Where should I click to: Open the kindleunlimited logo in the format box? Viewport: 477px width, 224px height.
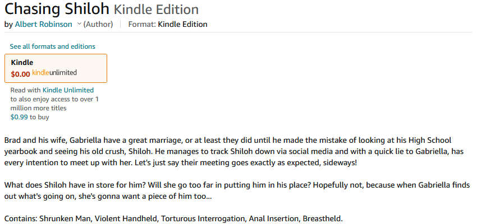[54, 73]
